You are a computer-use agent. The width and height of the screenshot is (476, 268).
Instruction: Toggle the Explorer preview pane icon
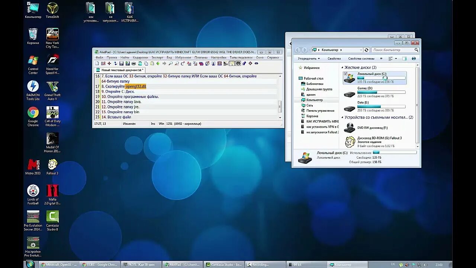404,58
